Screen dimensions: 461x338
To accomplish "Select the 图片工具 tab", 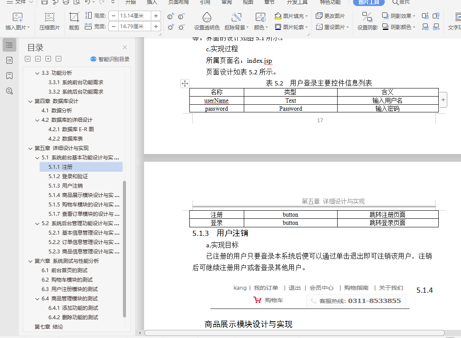I will [x=369, y=2].
